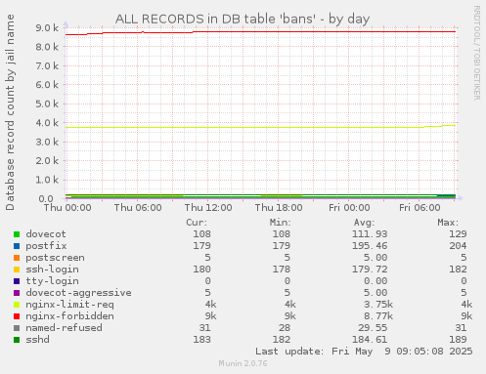
Task: Click the ssh-login yellow legend swatch
Action: tap(17, 270)
